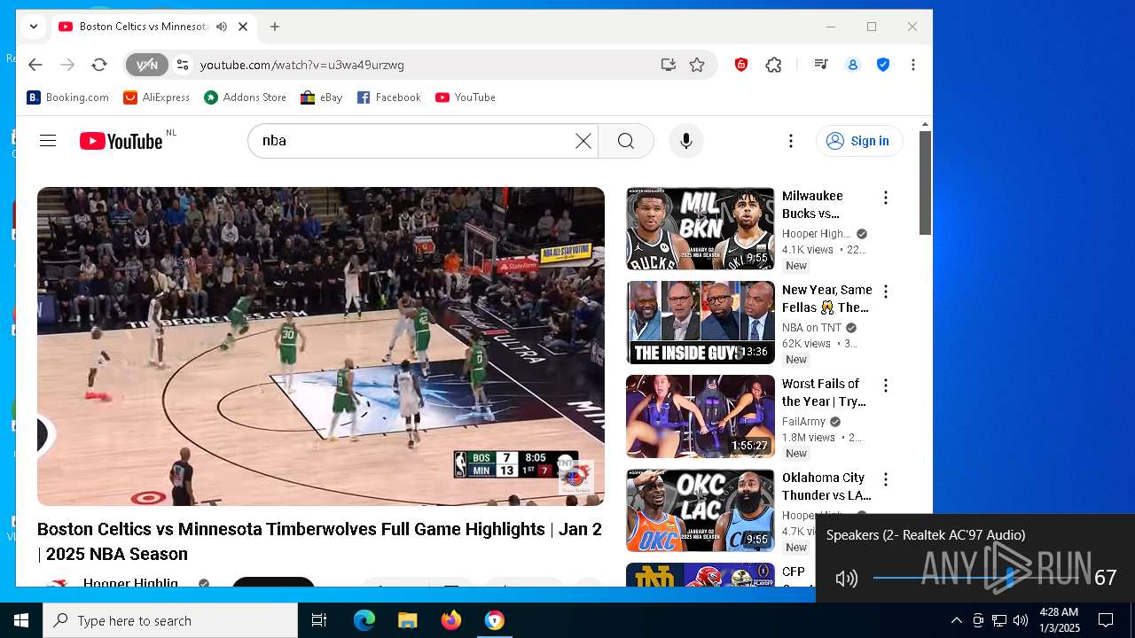
Task: Open YouTube settings three-dot menu
Action: tap(791, 141)
